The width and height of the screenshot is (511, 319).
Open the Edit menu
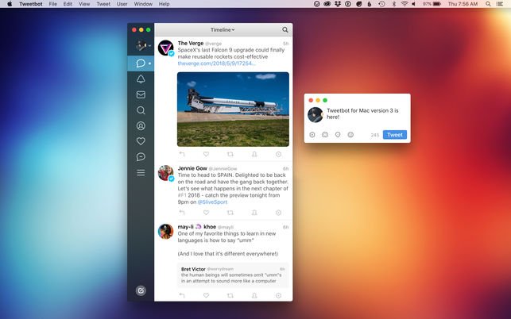(x=68, y=4)
